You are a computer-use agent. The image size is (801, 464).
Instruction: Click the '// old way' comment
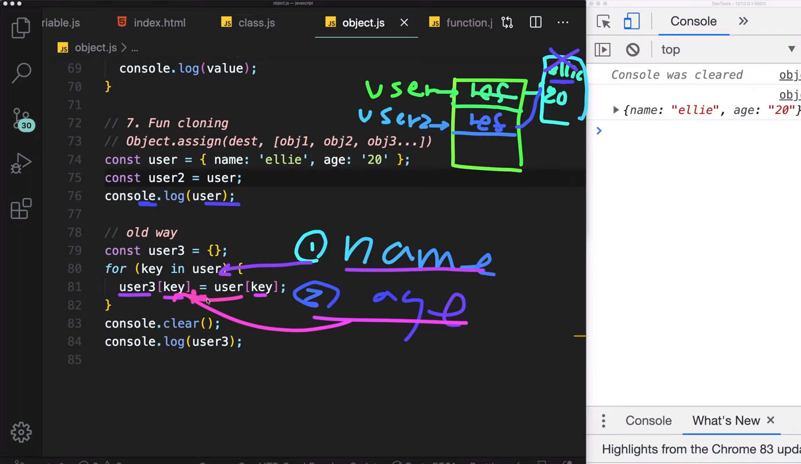(141, 232)
